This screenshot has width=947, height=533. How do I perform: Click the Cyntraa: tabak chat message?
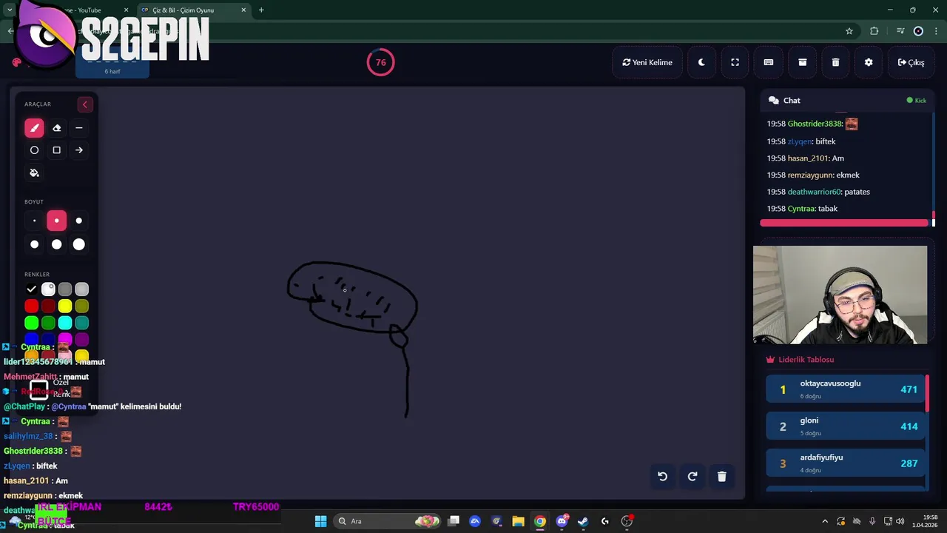pos(802,209)
